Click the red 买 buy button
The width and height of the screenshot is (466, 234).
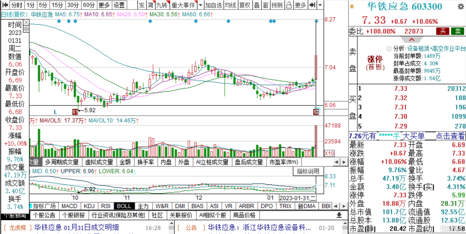point(443,31)
